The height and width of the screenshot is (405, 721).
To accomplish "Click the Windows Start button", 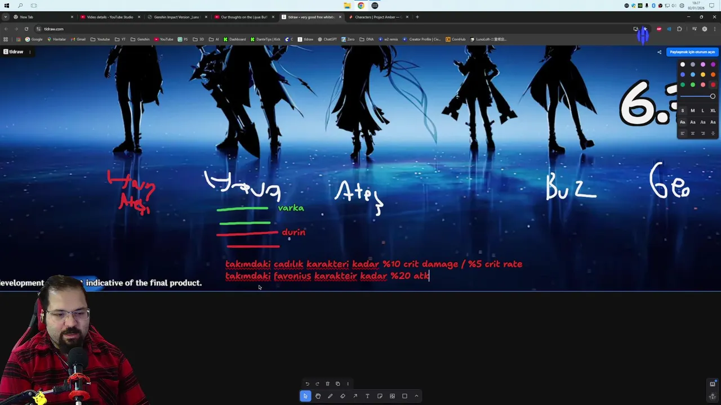I will coord(7,6).
